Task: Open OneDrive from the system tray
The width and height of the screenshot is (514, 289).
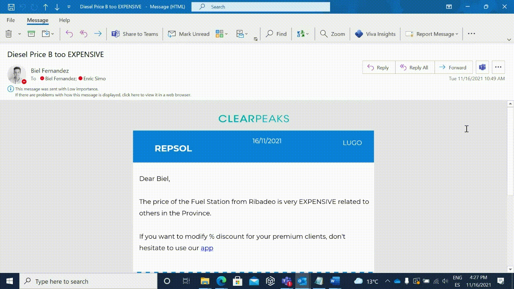Action: (x=397, y=281)
